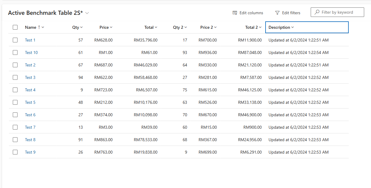Check the box for row Test 9
This screenshot has width=371, height=188.
15,152
